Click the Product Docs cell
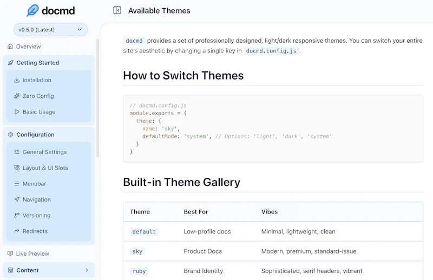433x280 pixels. pos(202,251)
